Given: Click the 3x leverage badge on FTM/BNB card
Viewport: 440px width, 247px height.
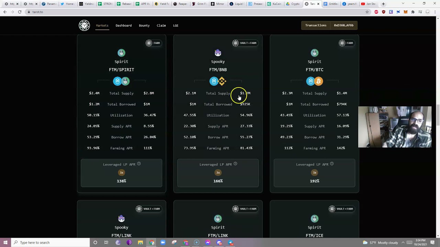Looking at the screenshot, I should pyautogui.click(x=218, y=173).
